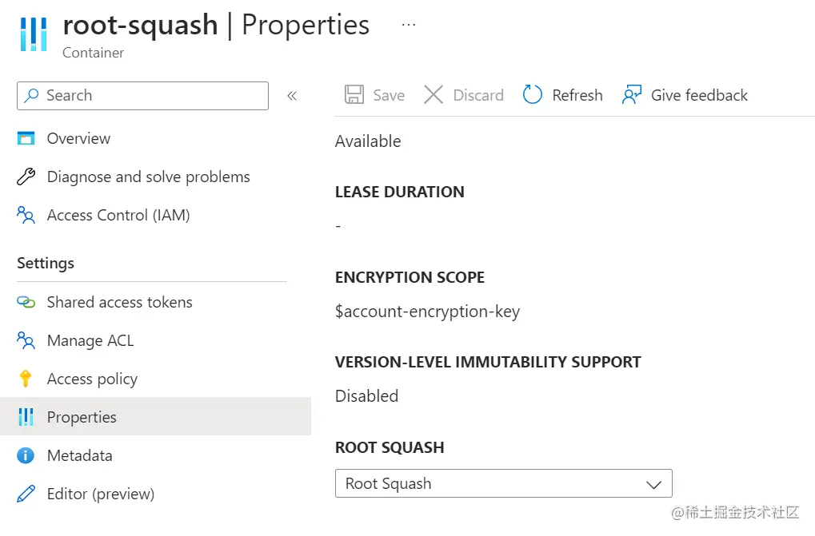Click the Shared access tokens link icon

26,302
